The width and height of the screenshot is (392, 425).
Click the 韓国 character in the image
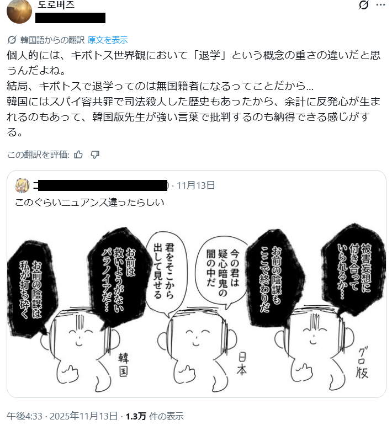pyautogui.click(x=80, y=348)
